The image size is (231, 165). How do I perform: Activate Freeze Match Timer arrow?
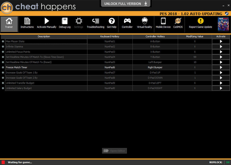point(221,67)
